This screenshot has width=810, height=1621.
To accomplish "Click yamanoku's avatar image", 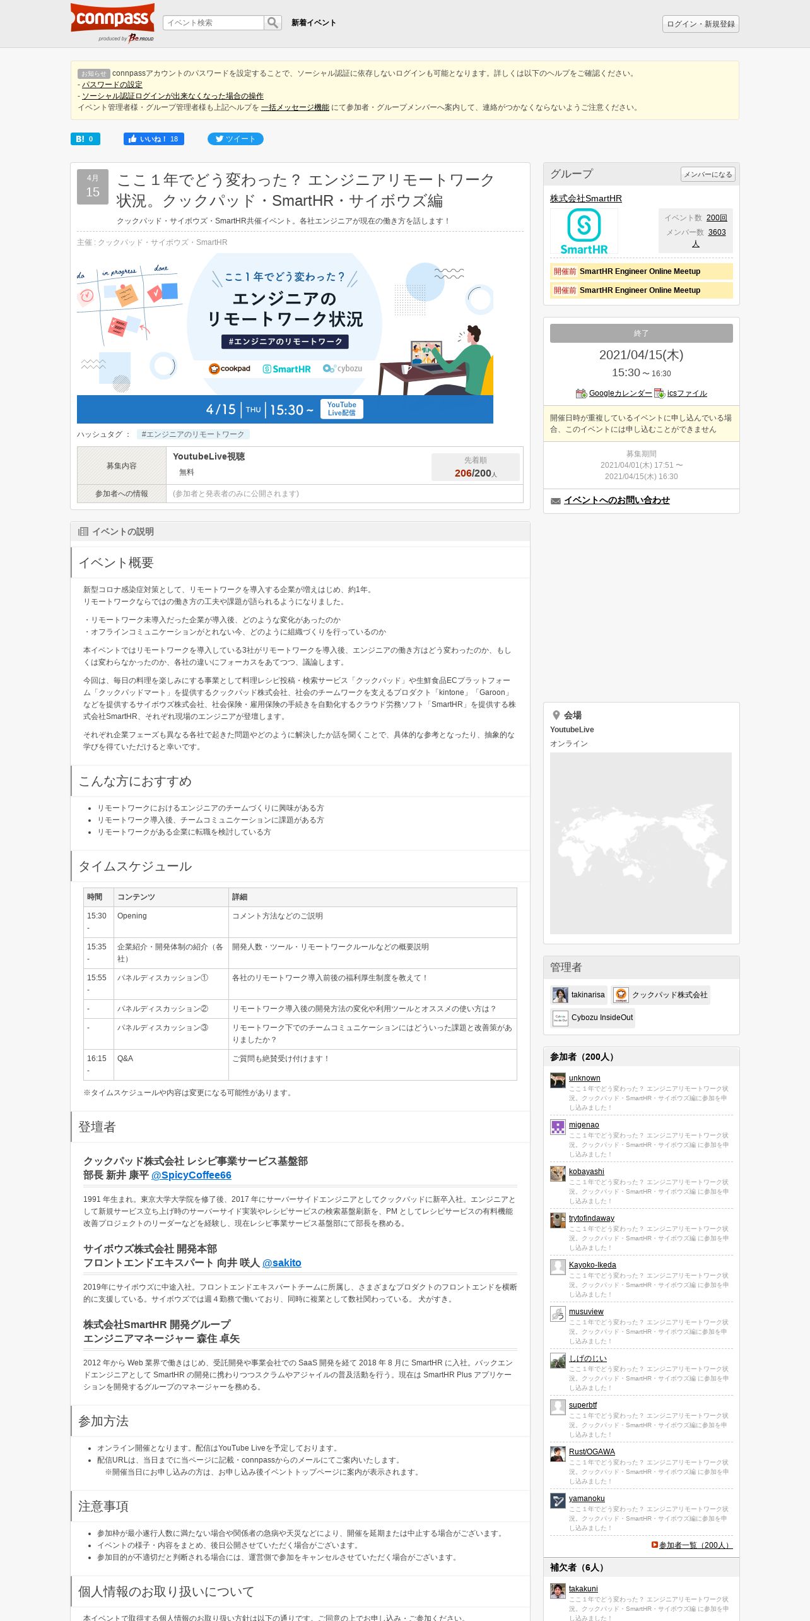I will point(558,1500).
